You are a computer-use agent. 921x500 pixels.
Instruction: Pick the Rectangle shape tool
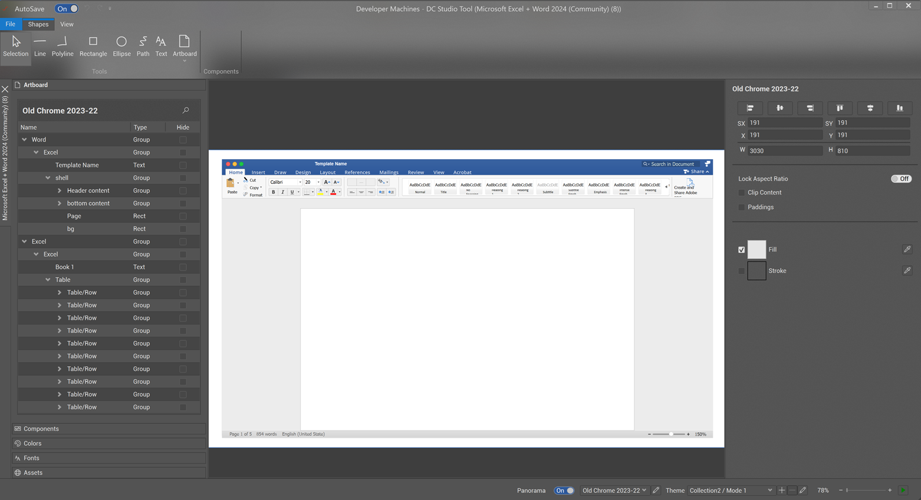[x=93, y=46]
